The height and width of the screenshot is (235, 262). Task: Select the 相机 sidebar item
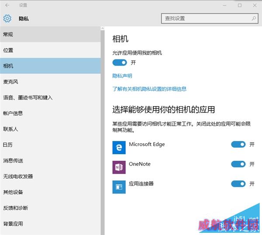(50, 66)
